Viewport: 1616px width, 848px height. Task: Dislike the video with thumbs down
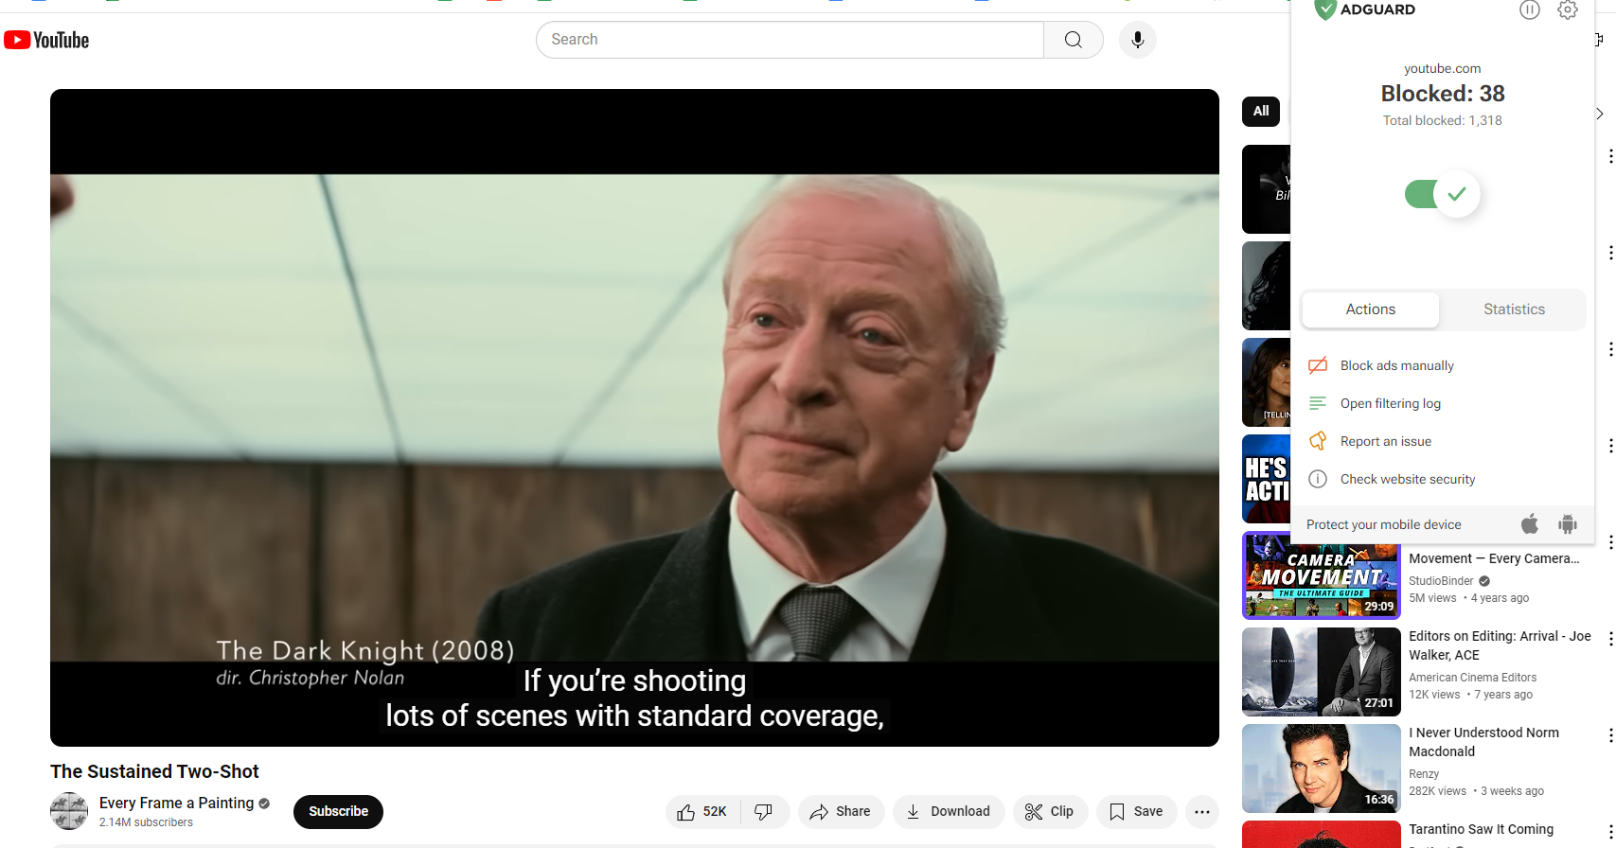tap(764, 812)
